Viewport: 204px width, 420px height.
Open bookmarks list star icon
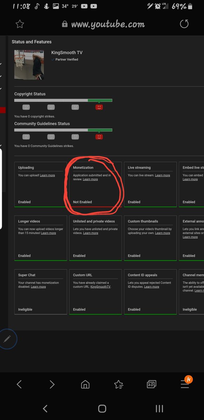tap(118, 385)
